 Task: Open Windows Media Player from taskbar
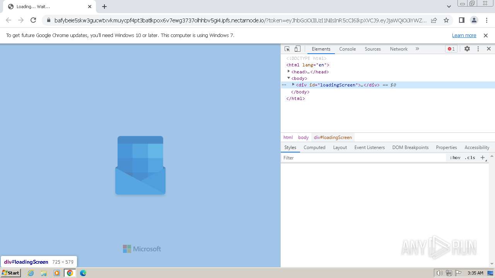(x=57, y=273)
